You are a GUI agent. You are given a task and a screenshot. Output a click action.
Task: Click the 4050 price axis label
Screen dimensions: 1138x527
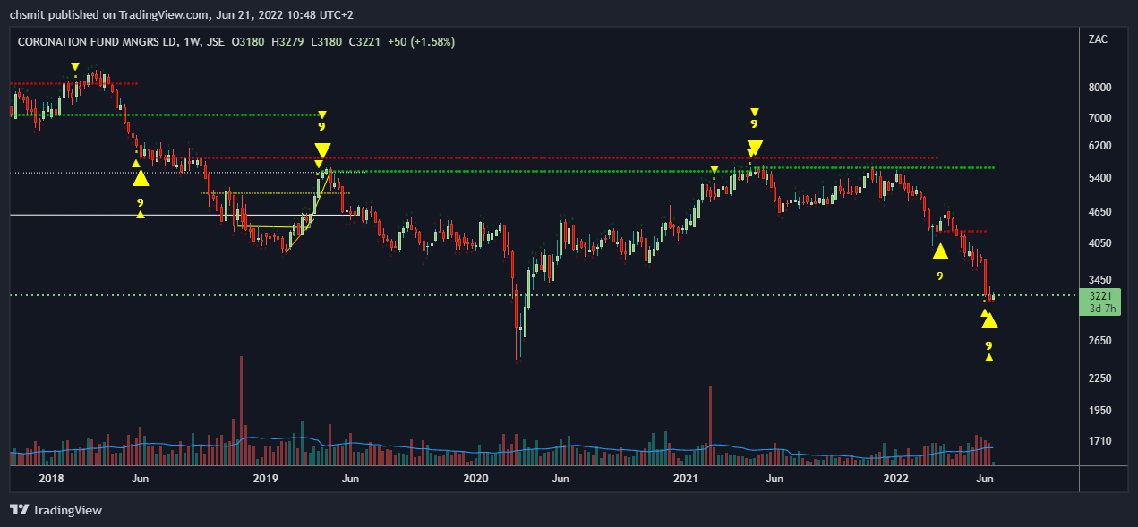[1100, 243]
